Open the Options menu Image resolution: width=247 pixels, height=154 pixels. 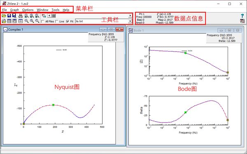28,10
